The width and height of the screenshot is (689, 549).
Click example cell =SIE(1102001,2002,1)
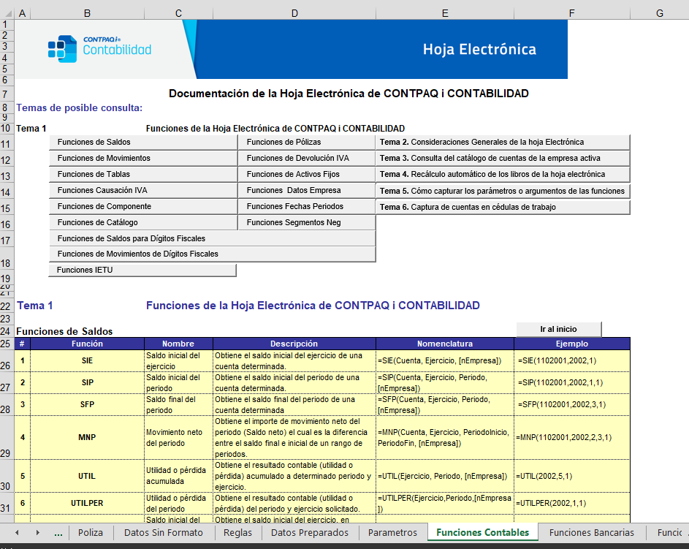click(572, 361)
